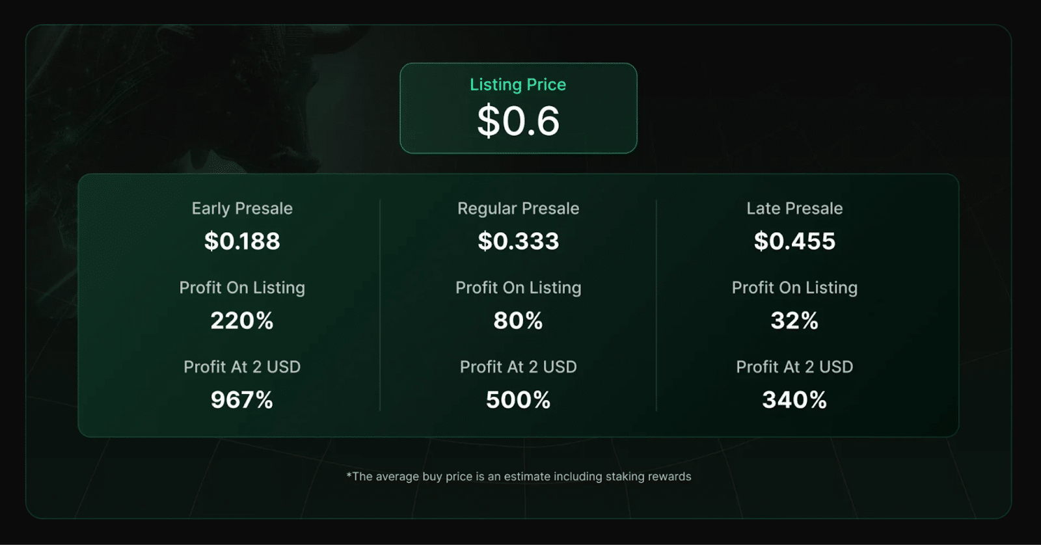Image resolution: width=1041 pixels, height=545 pixels.
Task: Click Profit At 2 USD label under Early Presale
Action: [242, 367]
